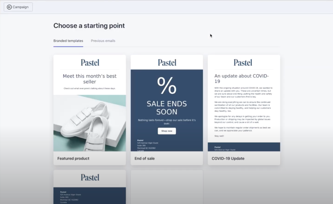Click the Choose a starting point heading
Screen dimensions: 333x204
tap(89, 26)
